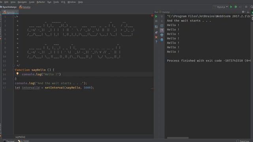Click the WebStorm command path line in console
Screen dimensions: 253x142
(x=209, y=16)
